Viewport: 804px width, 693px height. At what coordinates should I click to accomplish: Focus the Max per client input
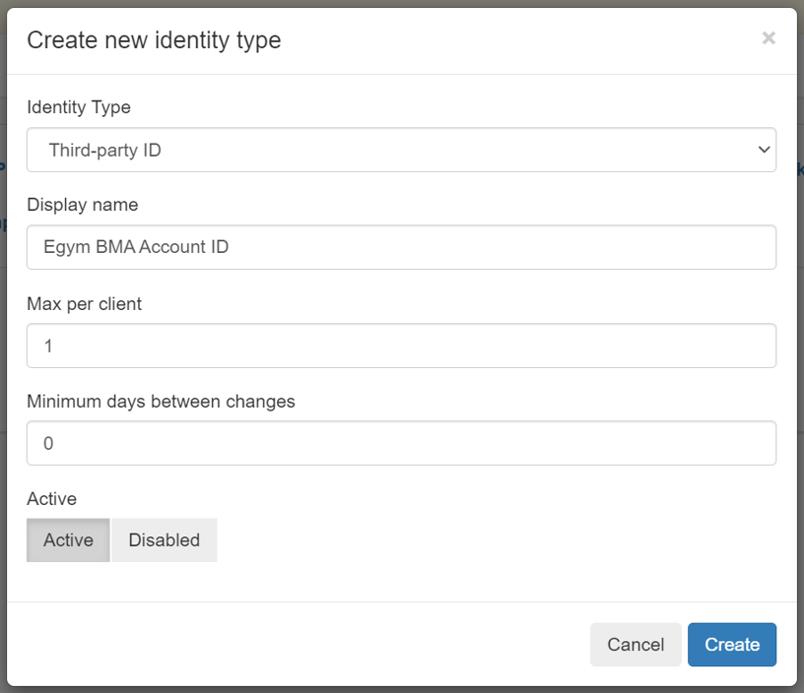pyautogui.click(x=401, y=345)
